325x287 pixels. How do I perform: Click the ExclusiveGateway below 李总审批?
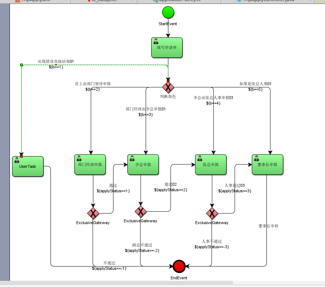(x=141, y=211)
